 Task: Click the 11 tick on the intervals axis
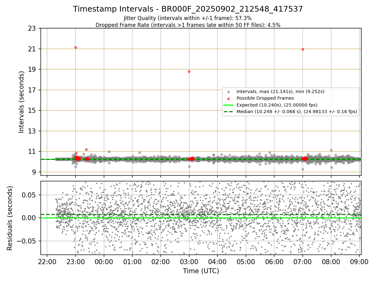pos(32,152)
